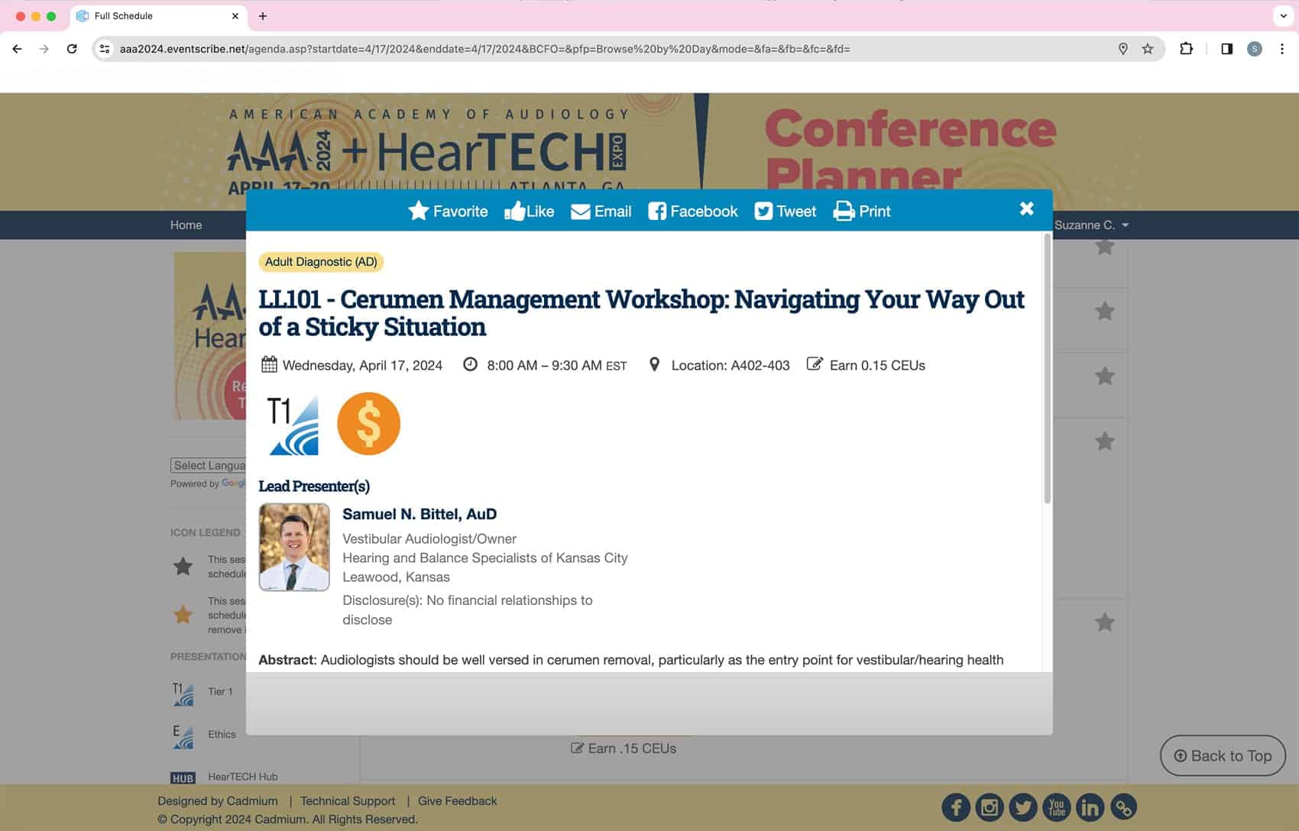
Task: Click the Like thumbs-up button
Action: pos(530,211)
